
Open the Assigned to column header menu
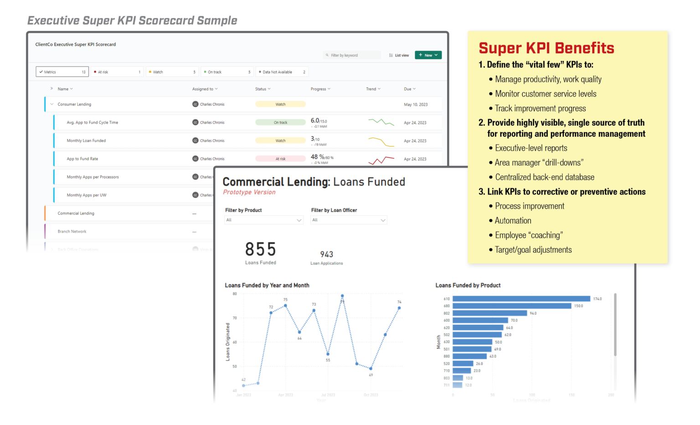pos(216,89)
